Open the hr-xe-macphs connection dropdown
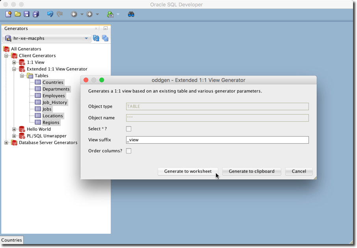This screenshot has width=357, height=248. click(46, 38)
